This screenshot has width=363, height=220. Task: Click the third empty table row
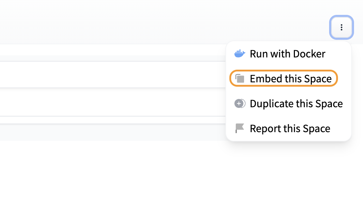(x=104, y=102)
